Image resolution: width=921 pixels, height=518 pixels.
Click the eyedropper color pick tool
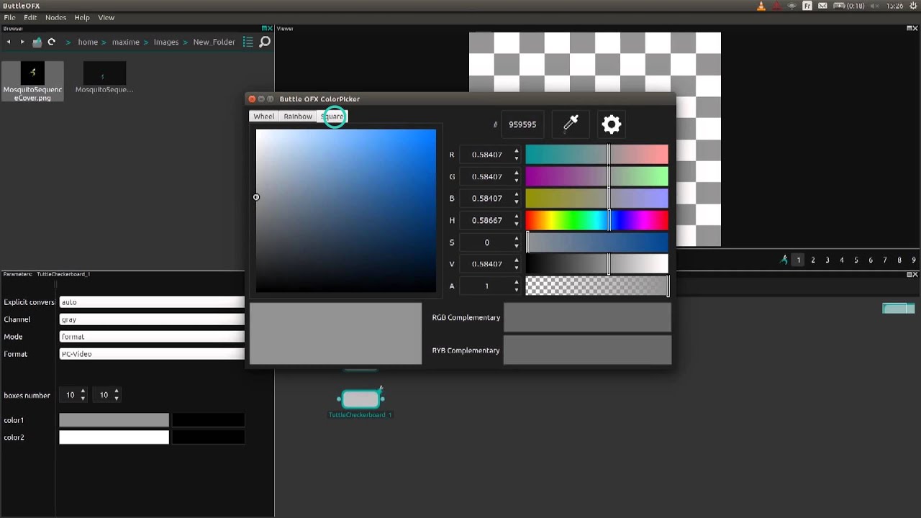tap(571, 124)
